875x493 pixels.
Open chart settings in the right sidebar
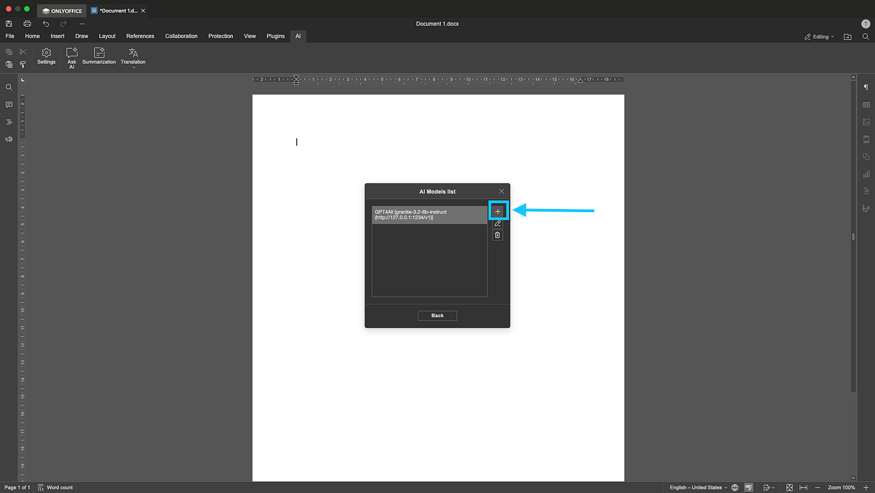(866, 174)
